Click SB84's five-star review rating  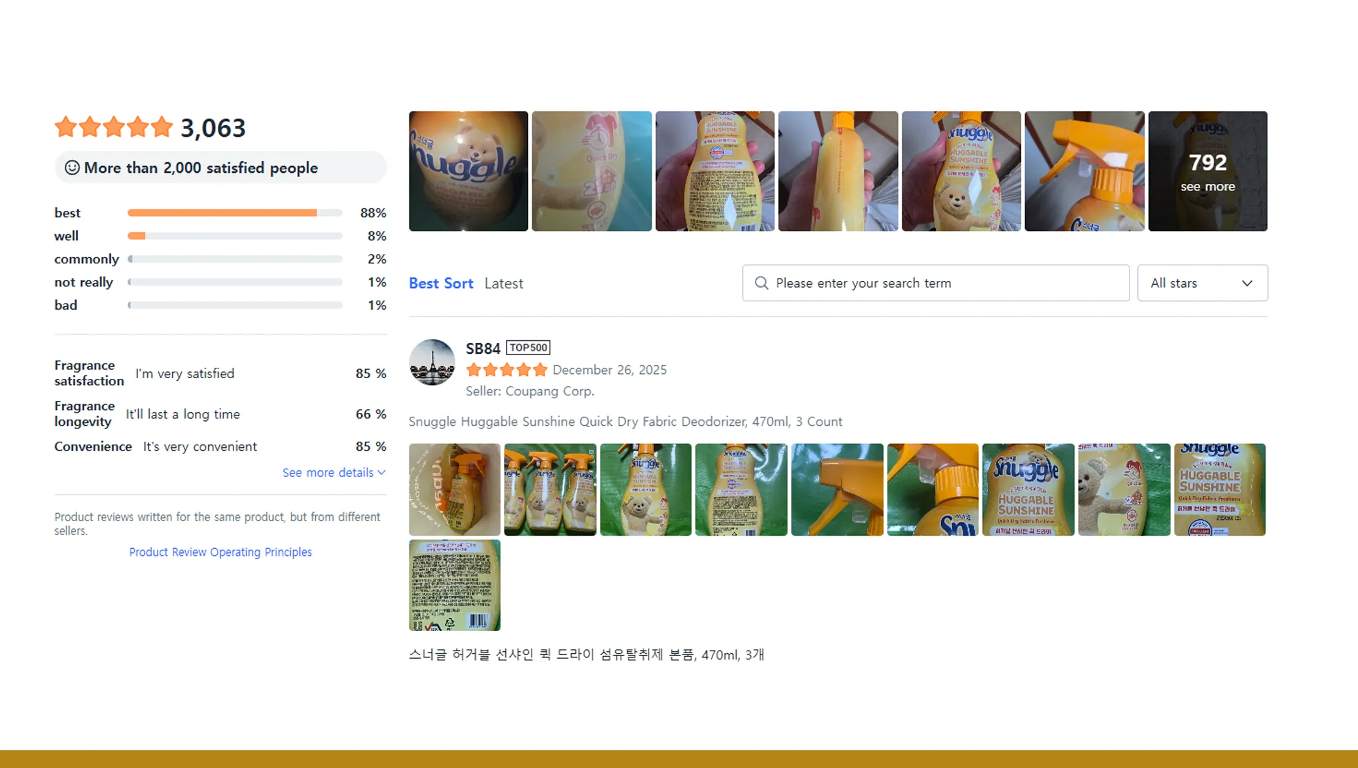506,370
